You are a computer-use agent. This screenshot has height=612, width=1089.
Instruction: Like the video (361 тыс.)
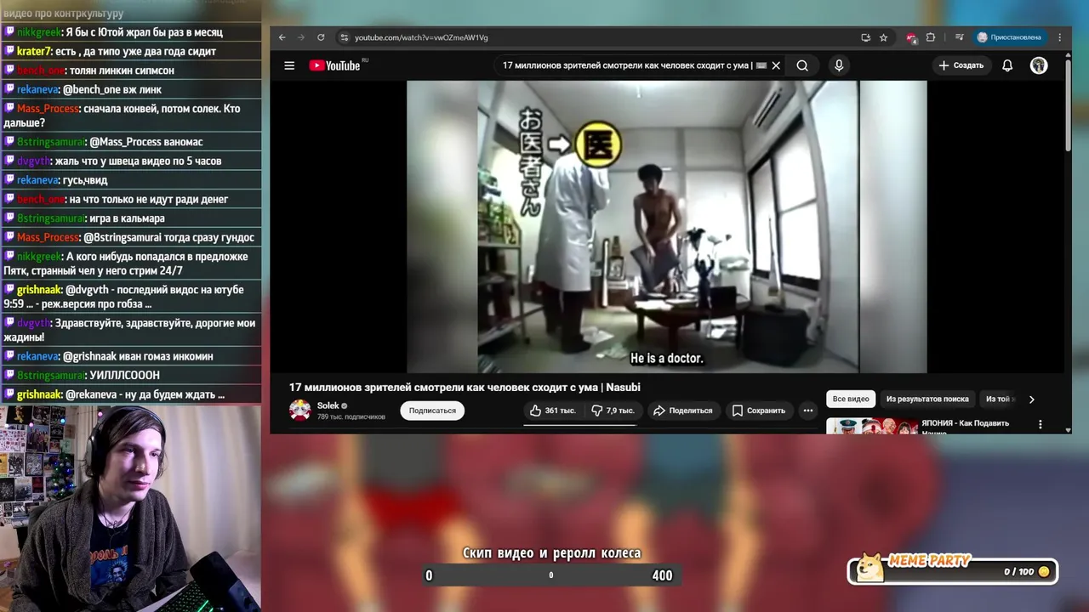(x=553, y=411)
